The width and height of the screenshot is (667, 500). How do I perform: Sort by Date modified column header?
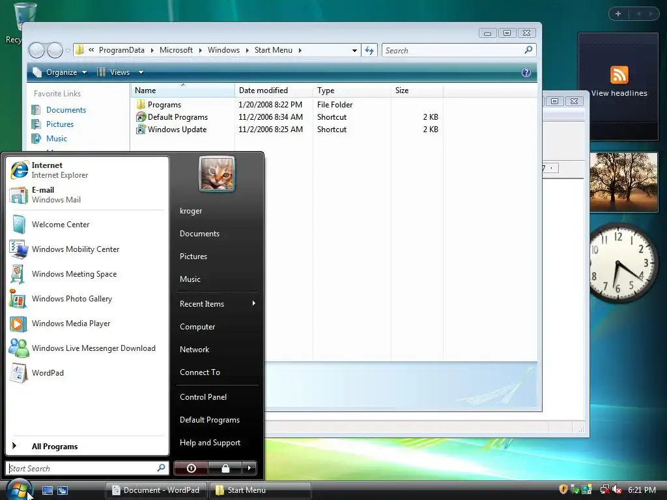pyautogui.click(x=274, y=90)
